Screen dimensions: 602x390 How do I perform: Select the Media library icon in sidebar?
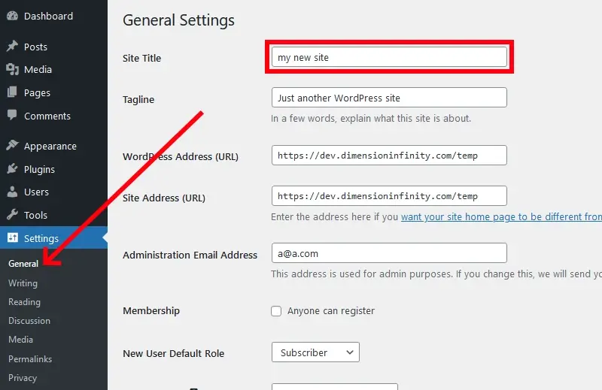click(12, 69)
